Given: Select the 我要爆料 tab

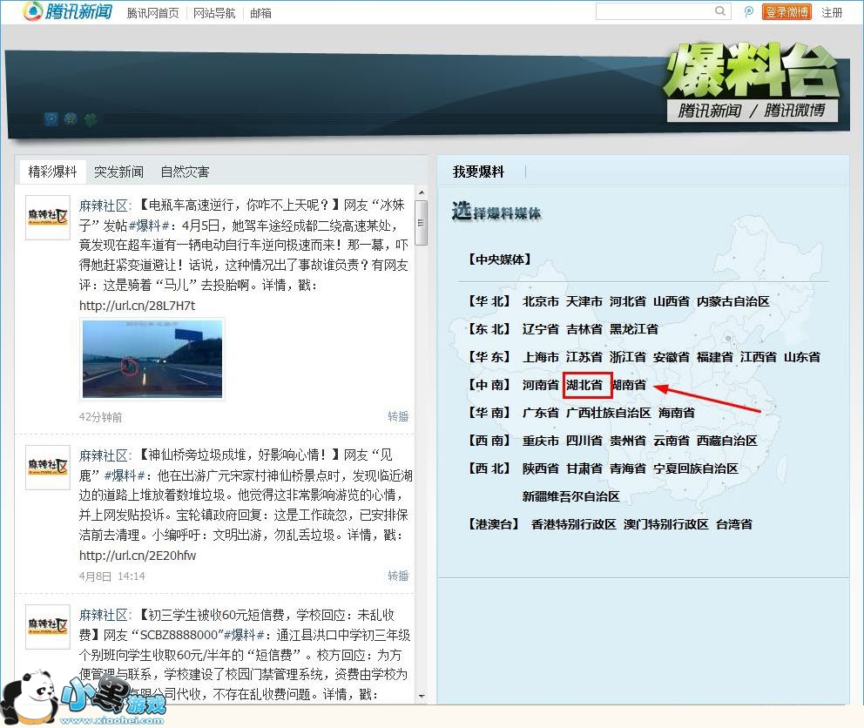Looking at the screenshot, I should point(478,172).
